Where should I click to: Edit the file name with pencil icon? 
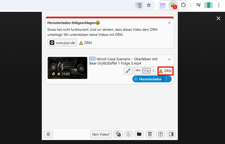coord(128,71)
